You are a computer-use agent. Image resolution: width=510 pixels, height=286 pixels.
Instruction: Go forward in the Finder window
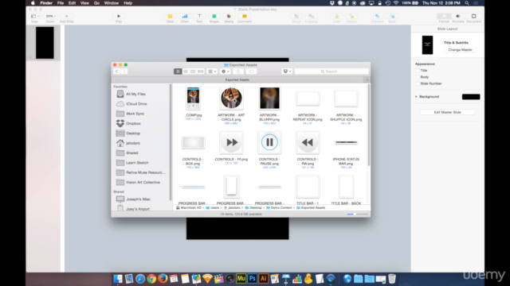tap(124, 71)
